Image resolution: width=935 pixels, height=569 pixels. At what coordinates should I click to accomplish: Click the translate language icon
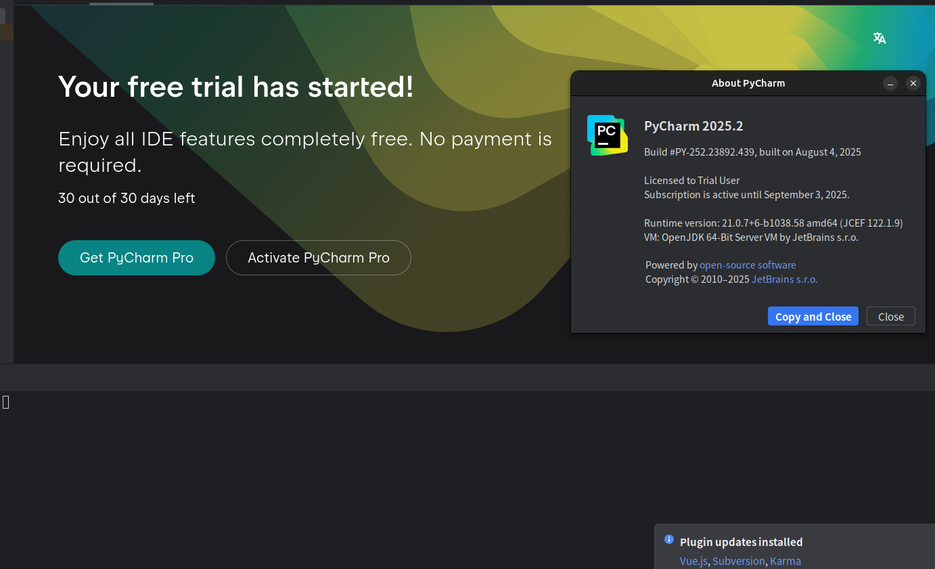click(880, 38)
